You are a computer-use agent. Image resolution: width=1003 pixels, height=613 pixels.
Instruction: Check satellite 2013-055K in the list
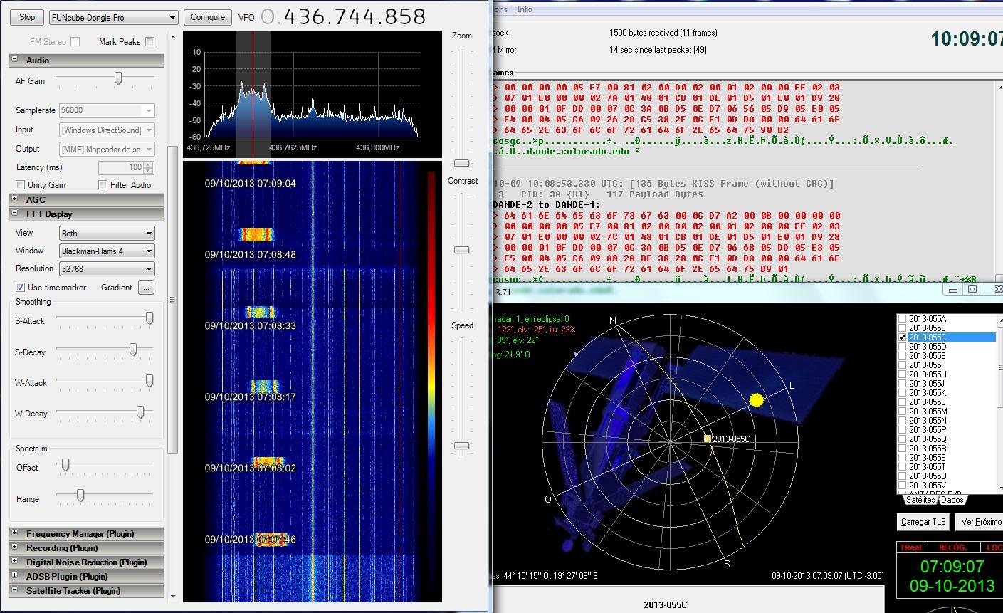pyautogui.click(x=903, y=393)
